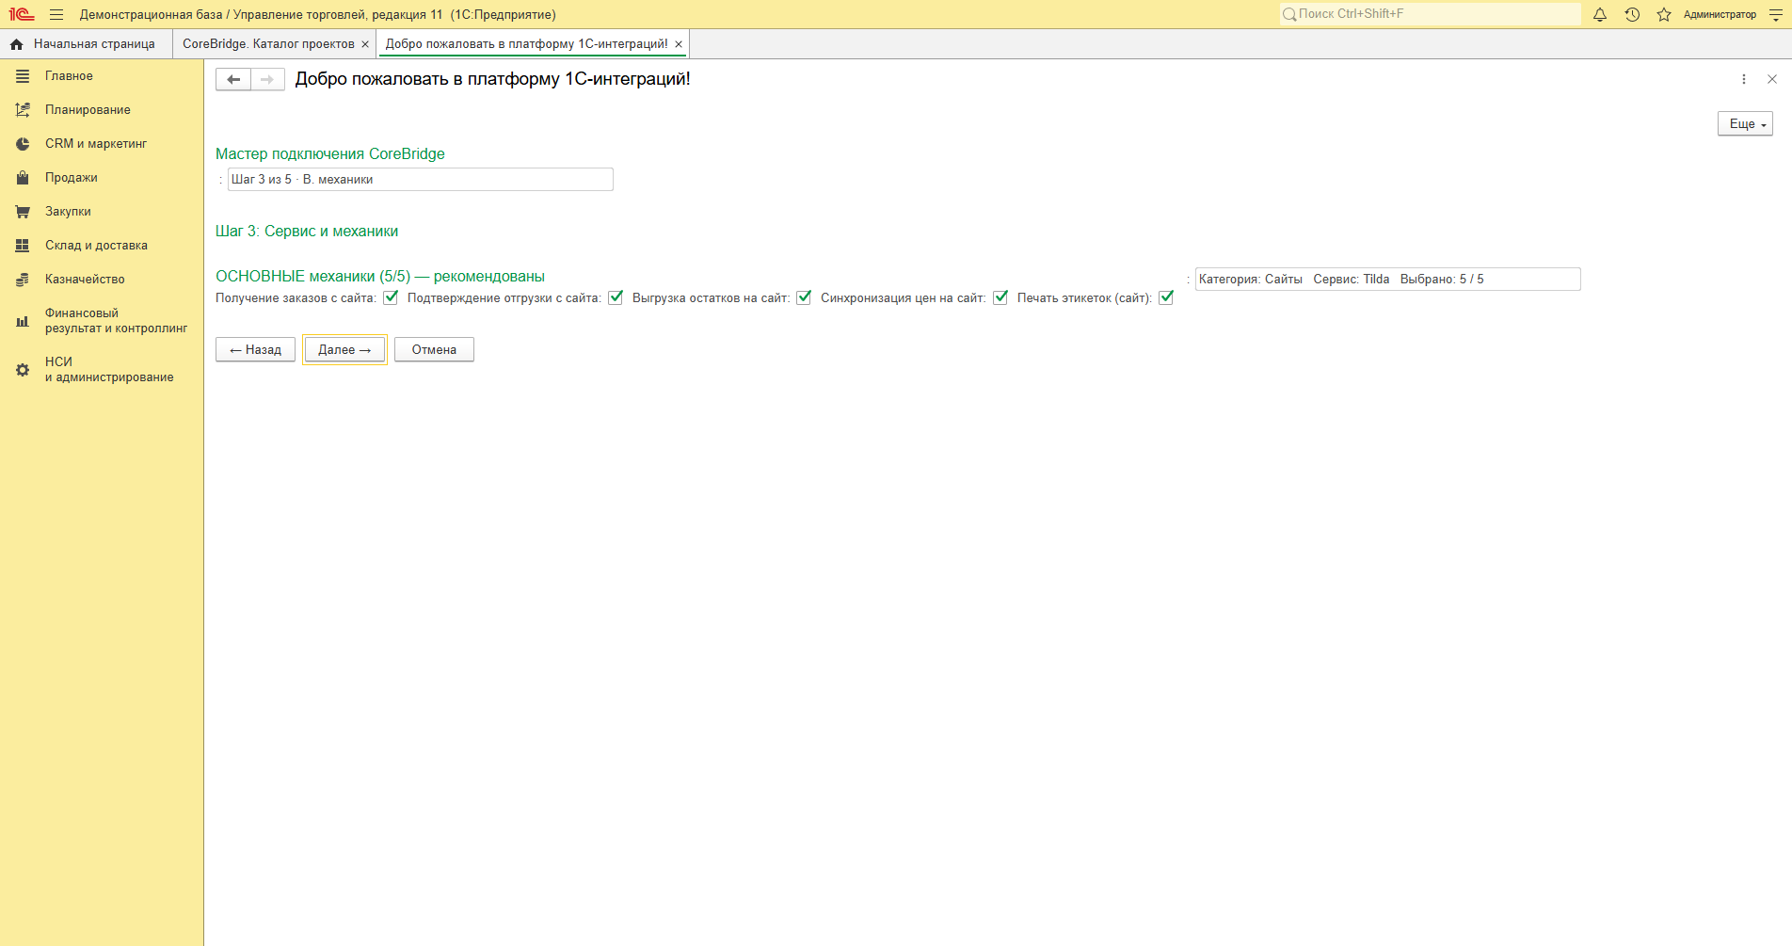Click the Печать этикеток (сайт) label

(1084, 298)
